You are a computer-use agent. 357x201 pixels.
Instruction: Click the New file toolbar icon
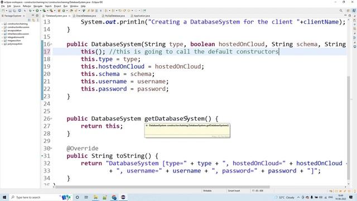(x=3, y=11)
